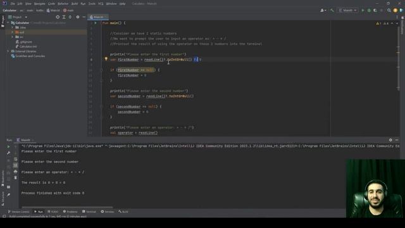Image resolution: width=405 pixels, height=228 pixels.
Task: Click the main function breadcrumb
Action: [x=68, y=10]
